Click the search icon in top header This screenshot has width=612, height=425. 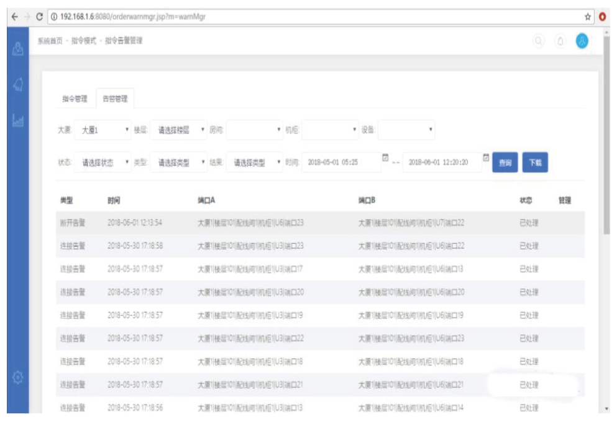coord(539,41)
